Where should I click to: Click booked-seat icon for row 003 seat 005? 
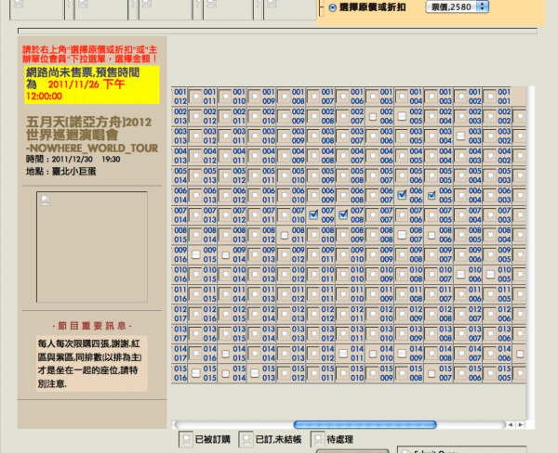coord(402,136)
